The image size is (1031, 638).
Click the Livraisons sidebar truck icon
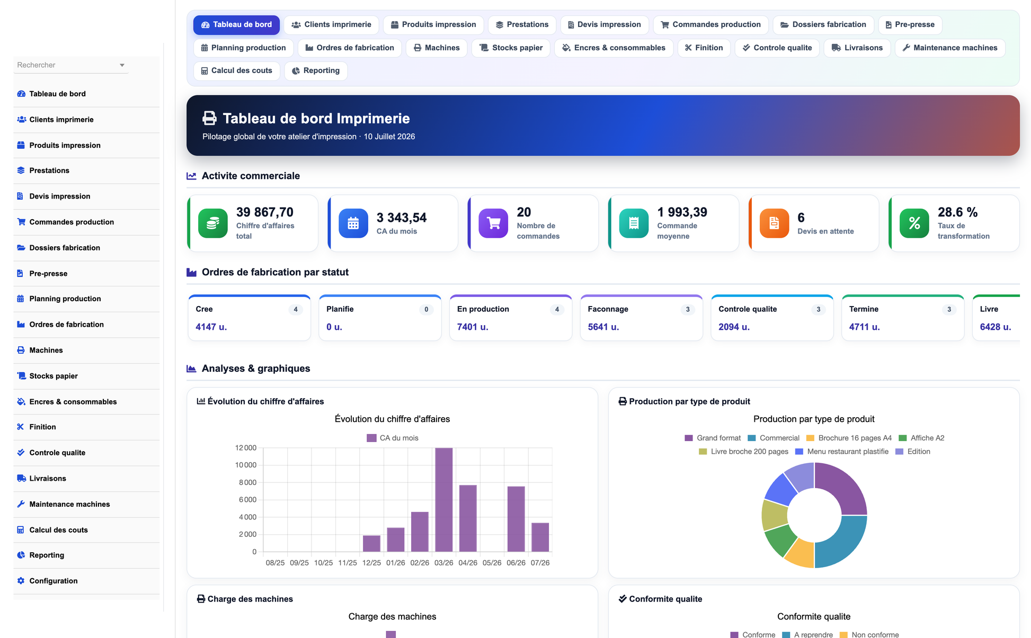[x=21, y=479]
